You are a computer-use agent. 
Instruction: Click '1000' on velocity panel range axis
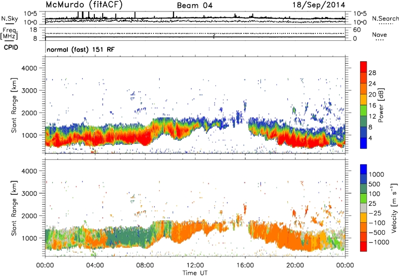(x=29, y=238)
